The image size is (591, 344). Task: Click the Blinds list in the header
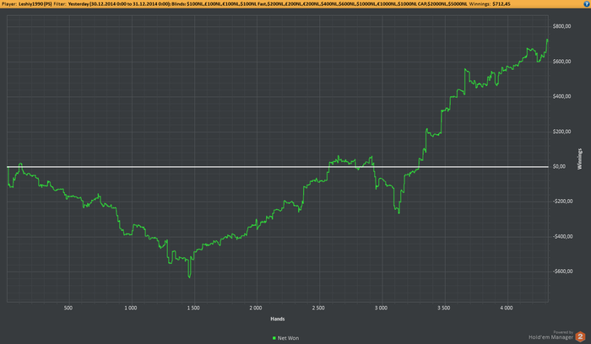(x=328, y=3)
